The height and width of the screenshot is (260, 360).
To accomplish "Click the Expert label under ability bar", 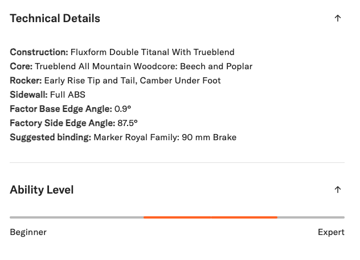I will coord(331,232).
